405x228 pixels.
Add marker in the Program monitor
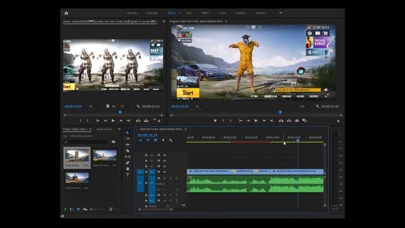click(215, 120)
